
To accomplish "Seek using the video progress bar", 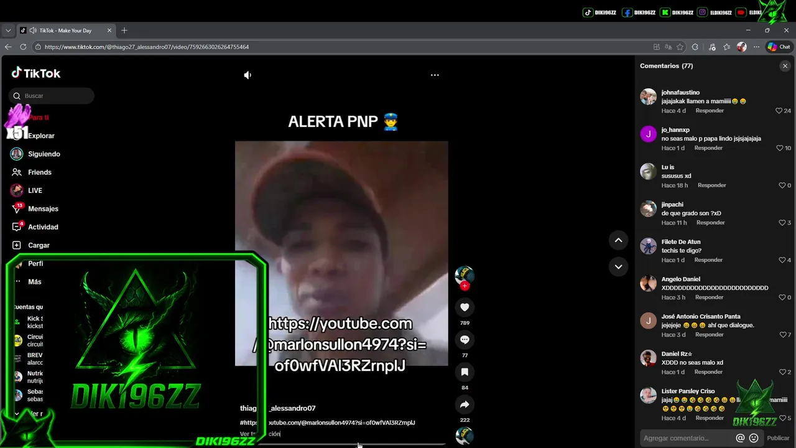I will pos(341,444).
